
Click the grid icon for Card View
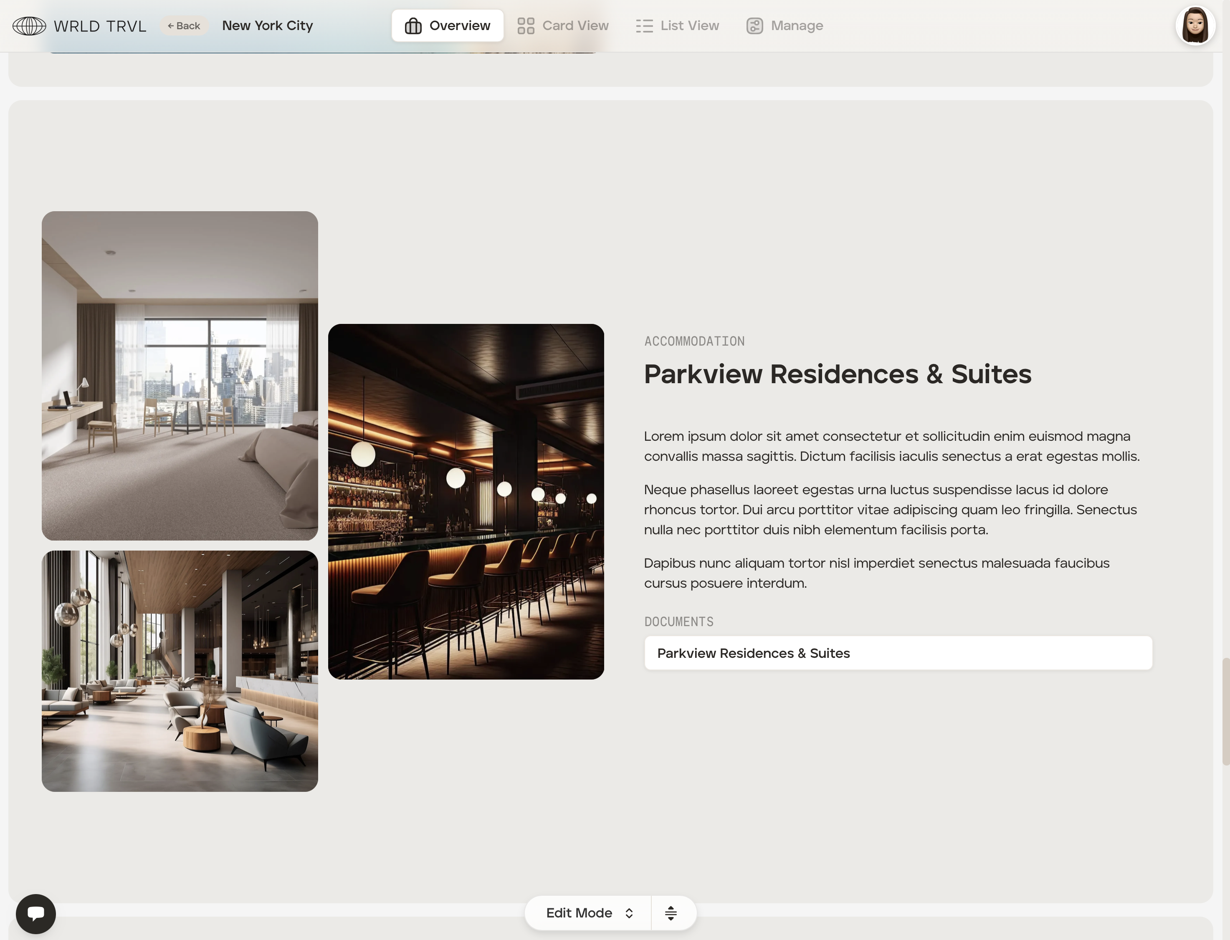point(526,26)
